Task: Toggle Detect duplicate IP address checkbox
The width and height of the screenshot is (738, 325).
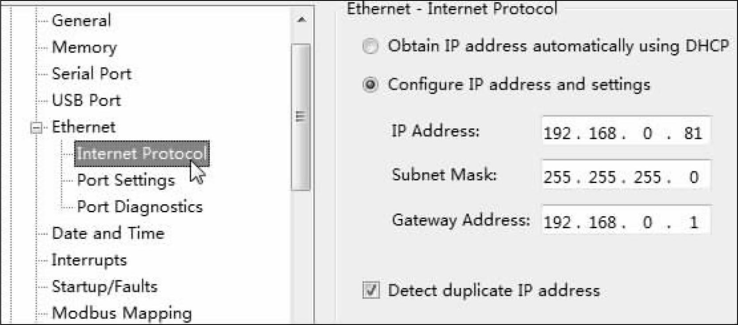Action: pyautogui.click(x=371, y=291)
